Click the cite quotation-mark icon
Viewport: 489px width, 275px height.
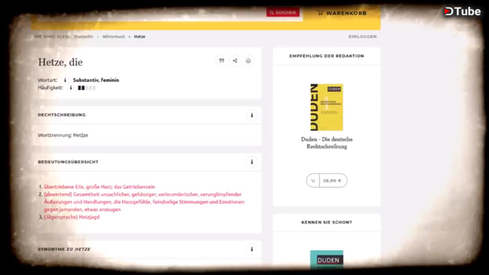coord(222,60)
